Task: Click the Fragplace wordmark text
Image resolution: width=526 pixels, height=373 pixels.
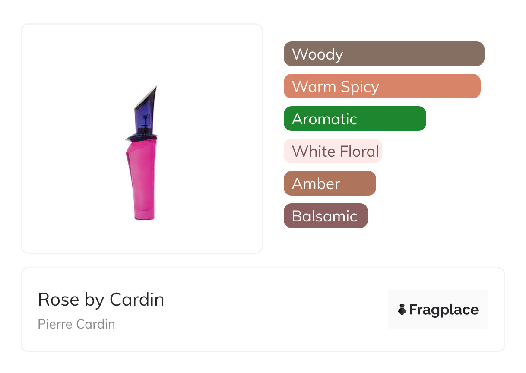Action: click(444, 310)
